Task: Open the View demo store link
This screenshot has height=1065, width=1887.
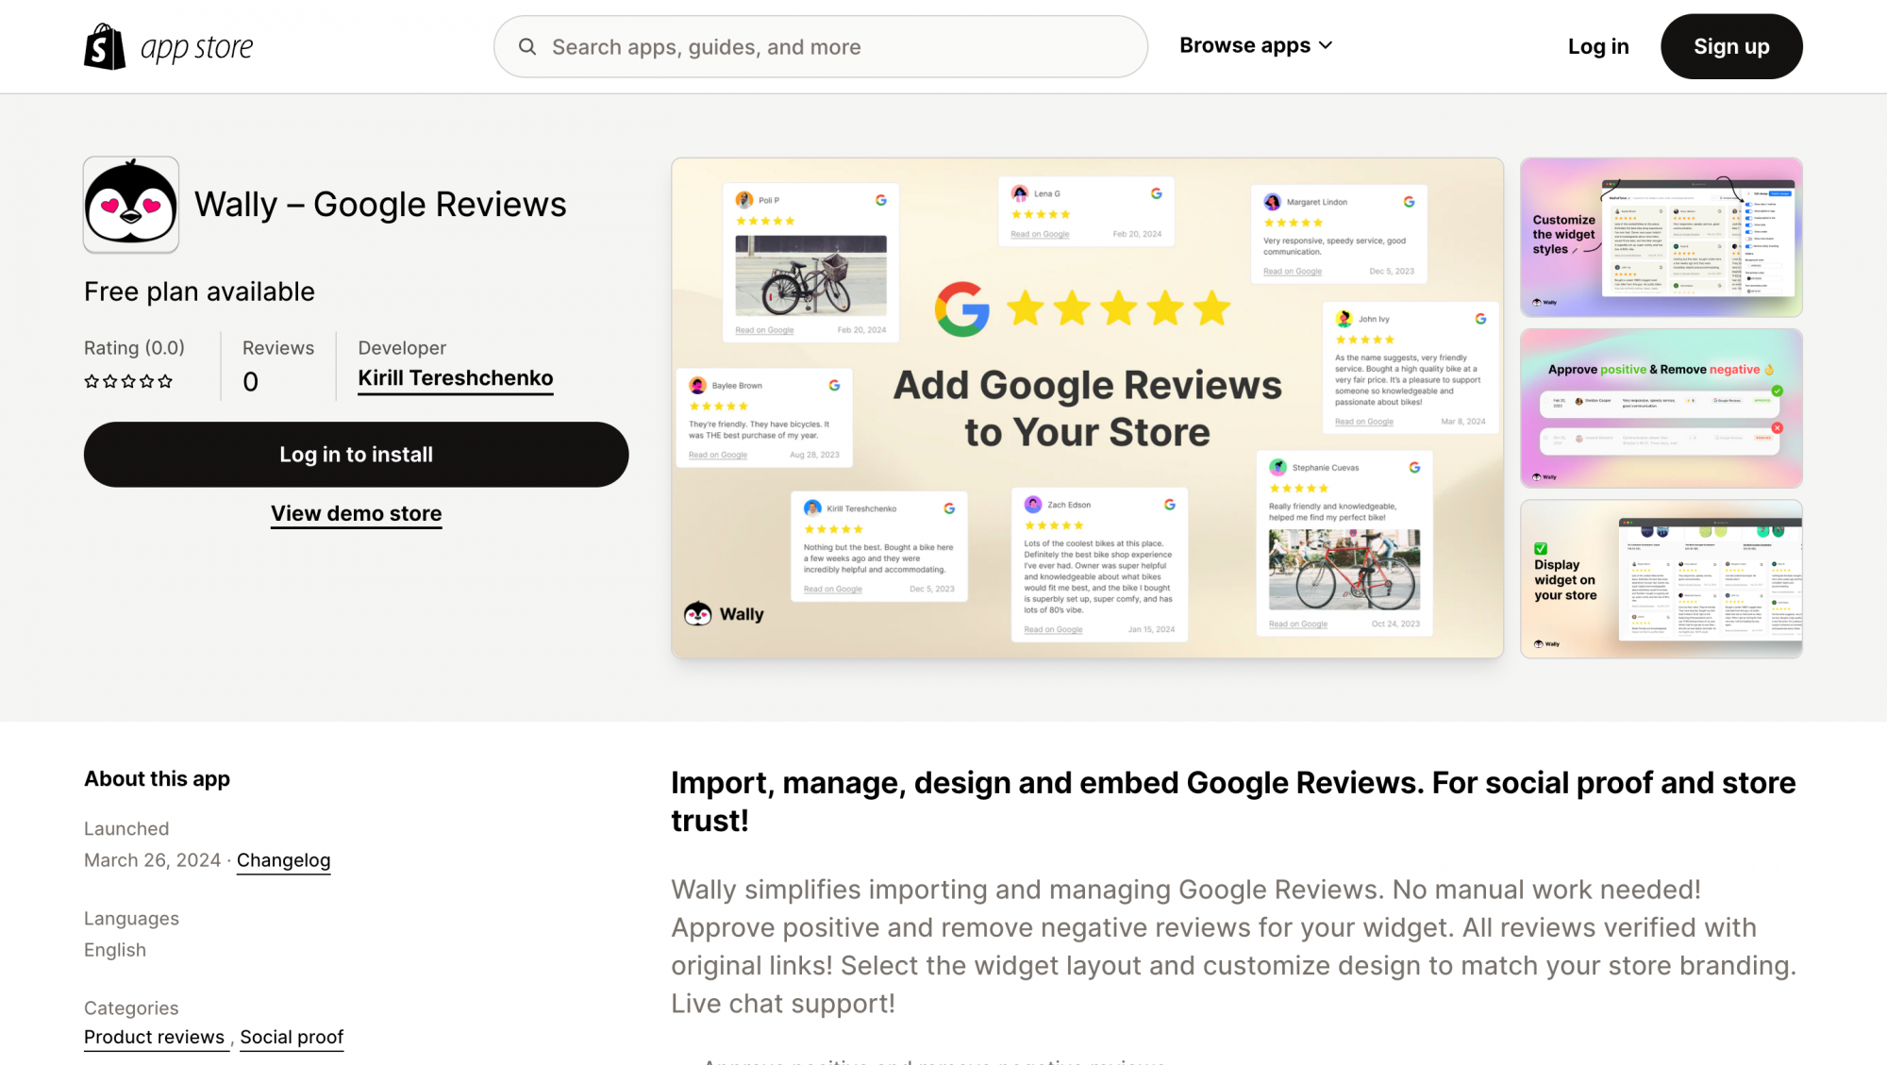Action: 357,513
